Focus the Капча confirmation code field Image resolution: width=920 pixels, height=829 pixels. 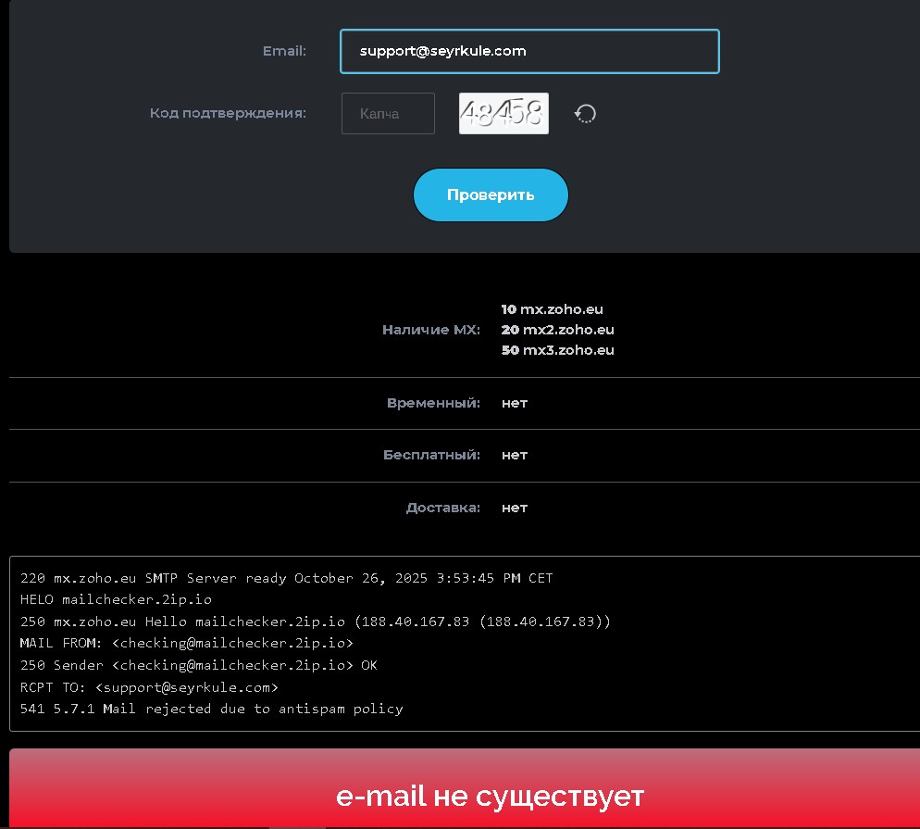click(388, 114)
